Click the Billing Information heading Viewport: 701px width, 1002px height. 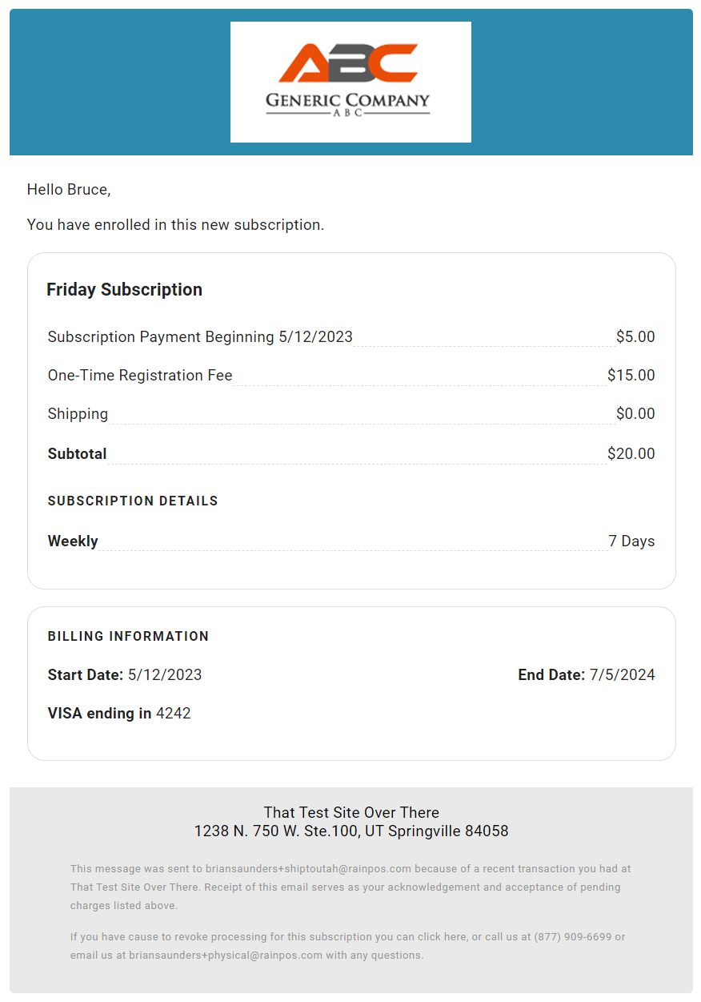coord(128,636)
